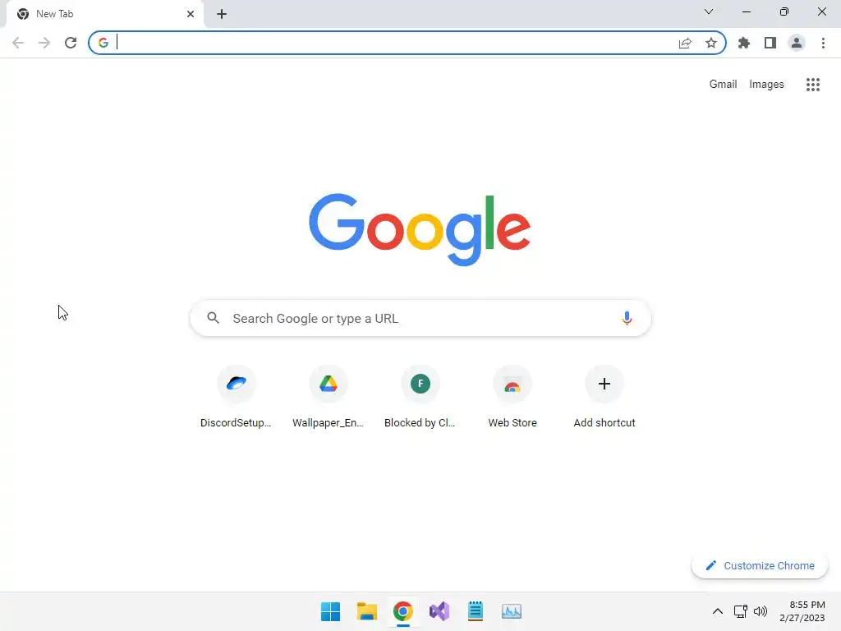Open the Notepad taskbar icon

[476, 611]
